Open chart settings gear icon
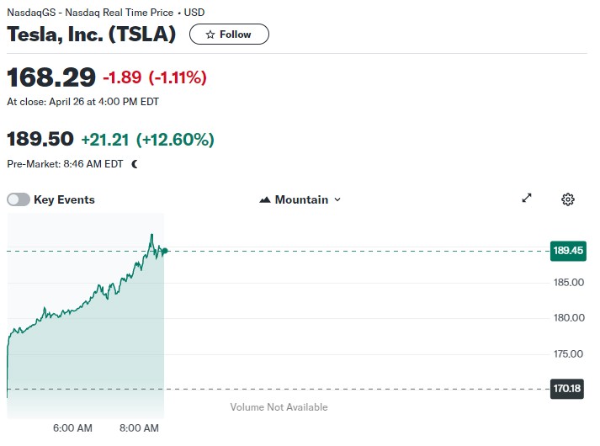This screenshot has height=446, width=600. click(x=568, y=199)
